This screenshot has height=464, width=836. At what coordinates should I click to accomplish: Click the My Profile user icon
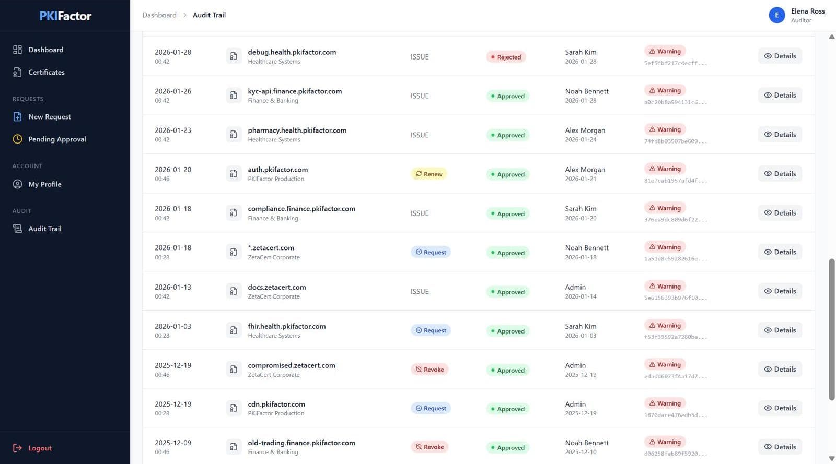tap(17, 184)
